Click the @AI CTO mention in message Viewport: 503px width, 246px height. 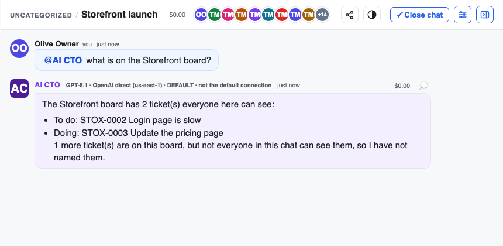click(63, 60)
